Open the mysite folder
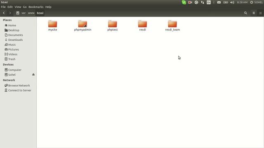Viewport: 264px width, 148px height. coord(52,25)
